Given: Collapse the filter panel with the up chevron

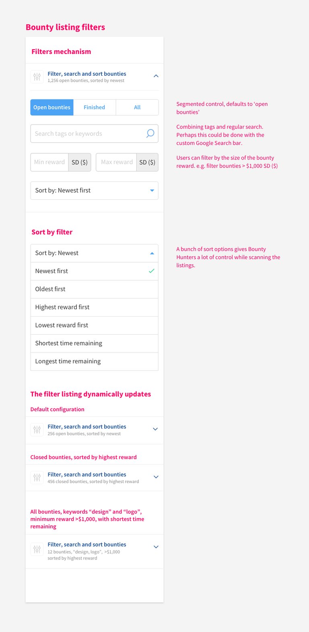Looking at the screenshot, I should coord(156,76).
